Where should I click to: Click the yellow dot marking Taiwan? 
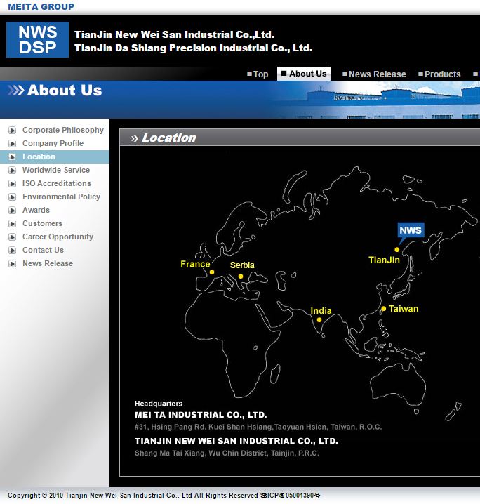[383, 309]
